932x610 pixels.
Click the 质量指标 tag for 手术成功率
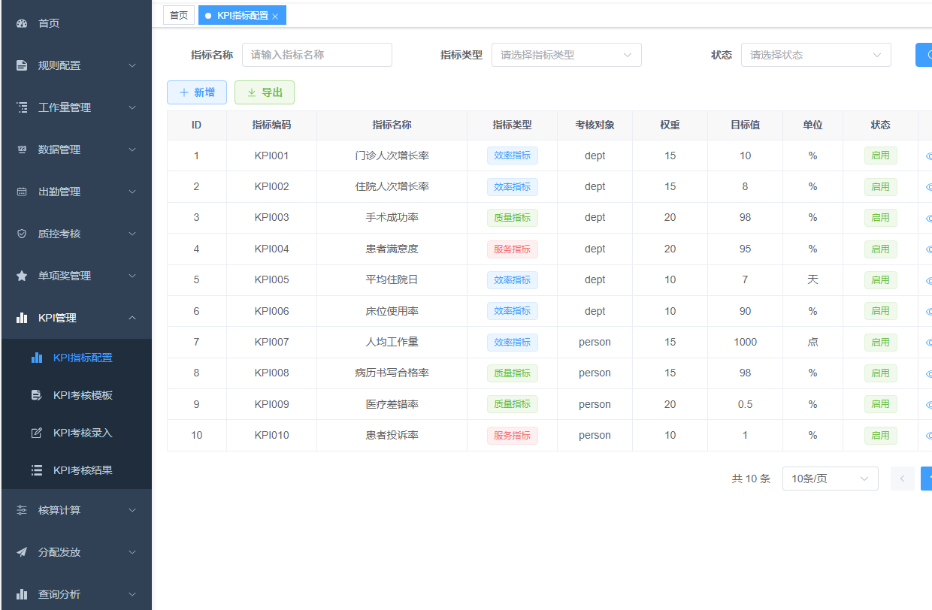[x=513, y=218]
